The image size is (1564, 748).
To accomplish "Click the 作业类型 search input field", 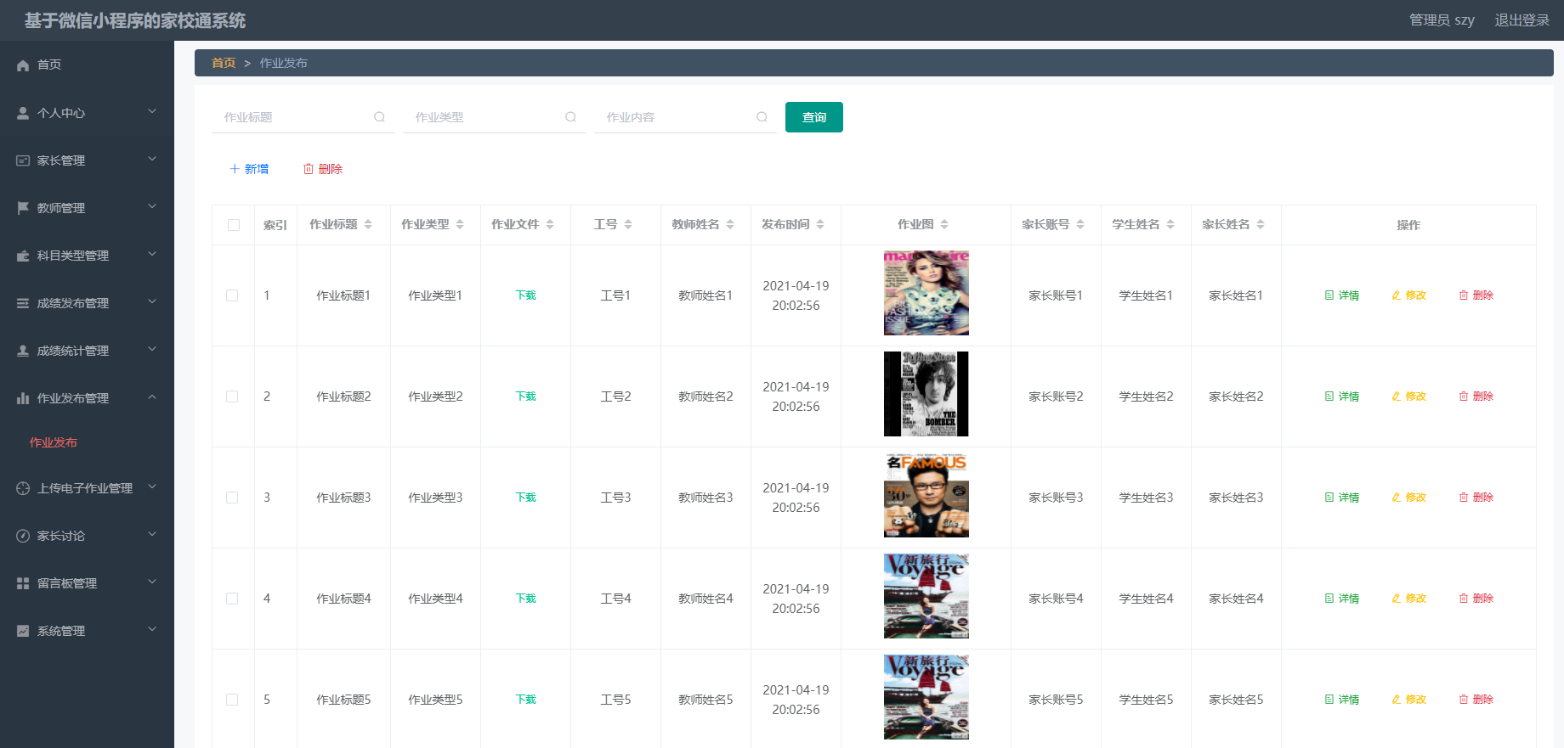I will [x=494, y=117].
